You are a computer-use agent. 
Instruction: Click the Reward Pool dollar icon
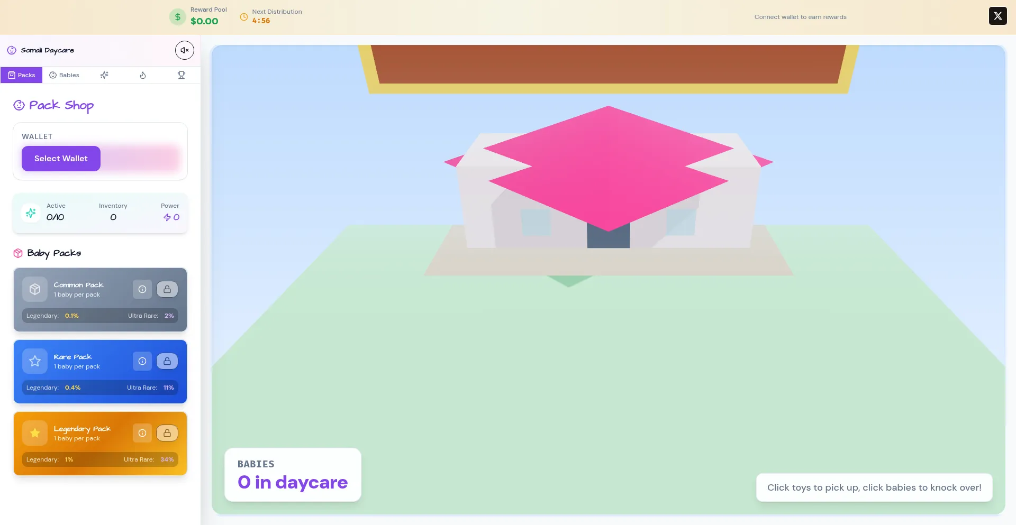pos(178,17)
